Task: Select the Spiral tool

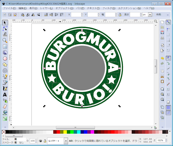Action: (x=5, y=71)
